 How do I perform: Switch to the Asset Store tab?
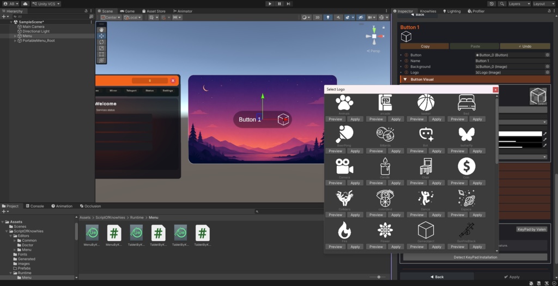(154, 11)
